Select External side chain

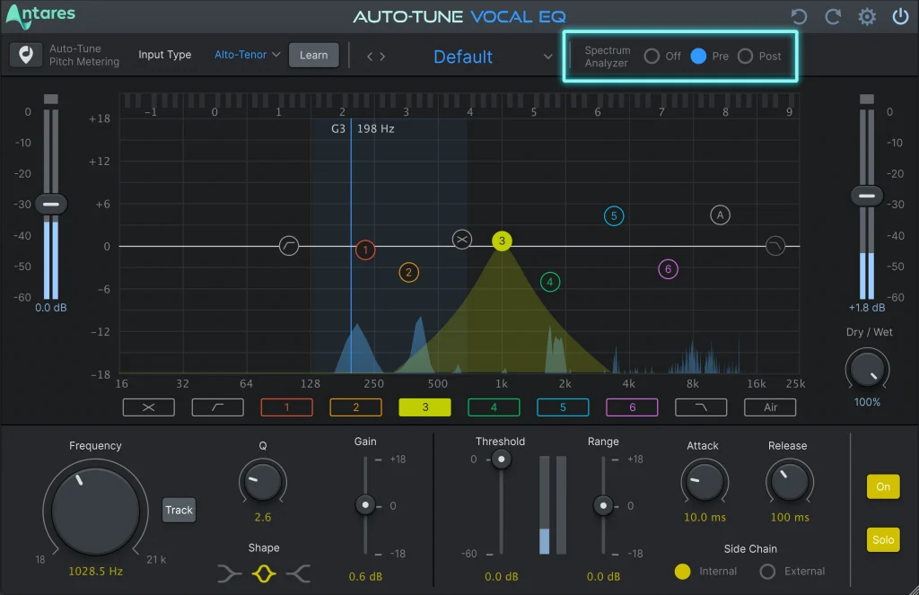pos(767,572)
